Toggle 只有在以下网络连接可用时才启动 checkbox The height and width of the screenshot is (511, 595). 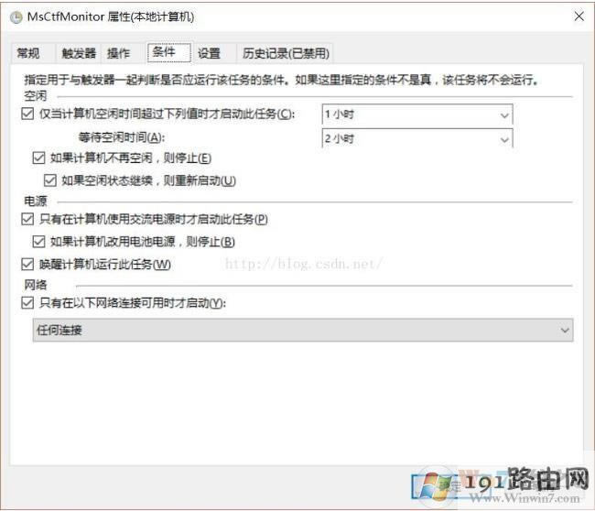tap(25, 303)
